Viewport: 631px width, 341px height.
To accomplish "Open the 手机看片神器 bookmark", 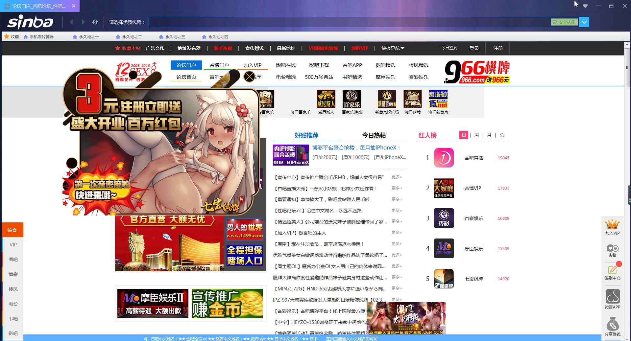I will point(38,37).
